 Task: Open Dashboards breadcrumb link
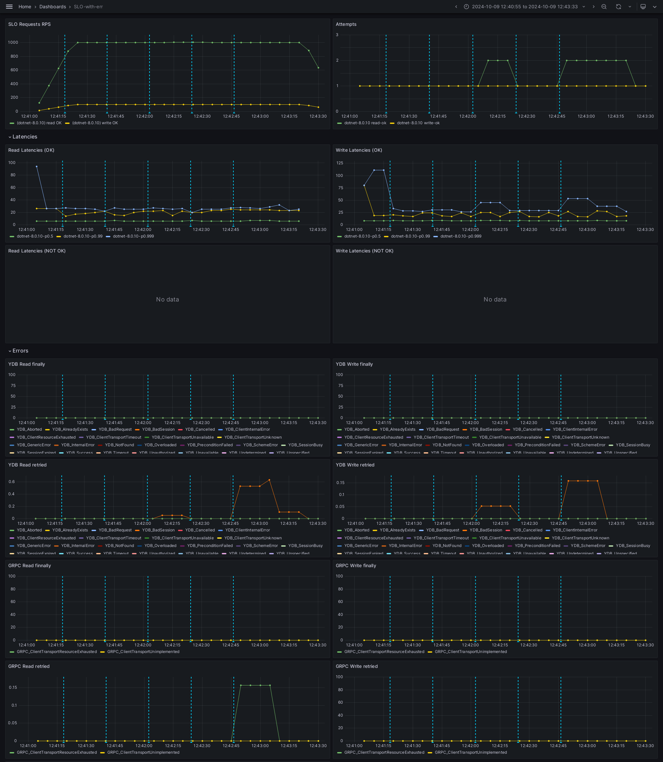52,7
